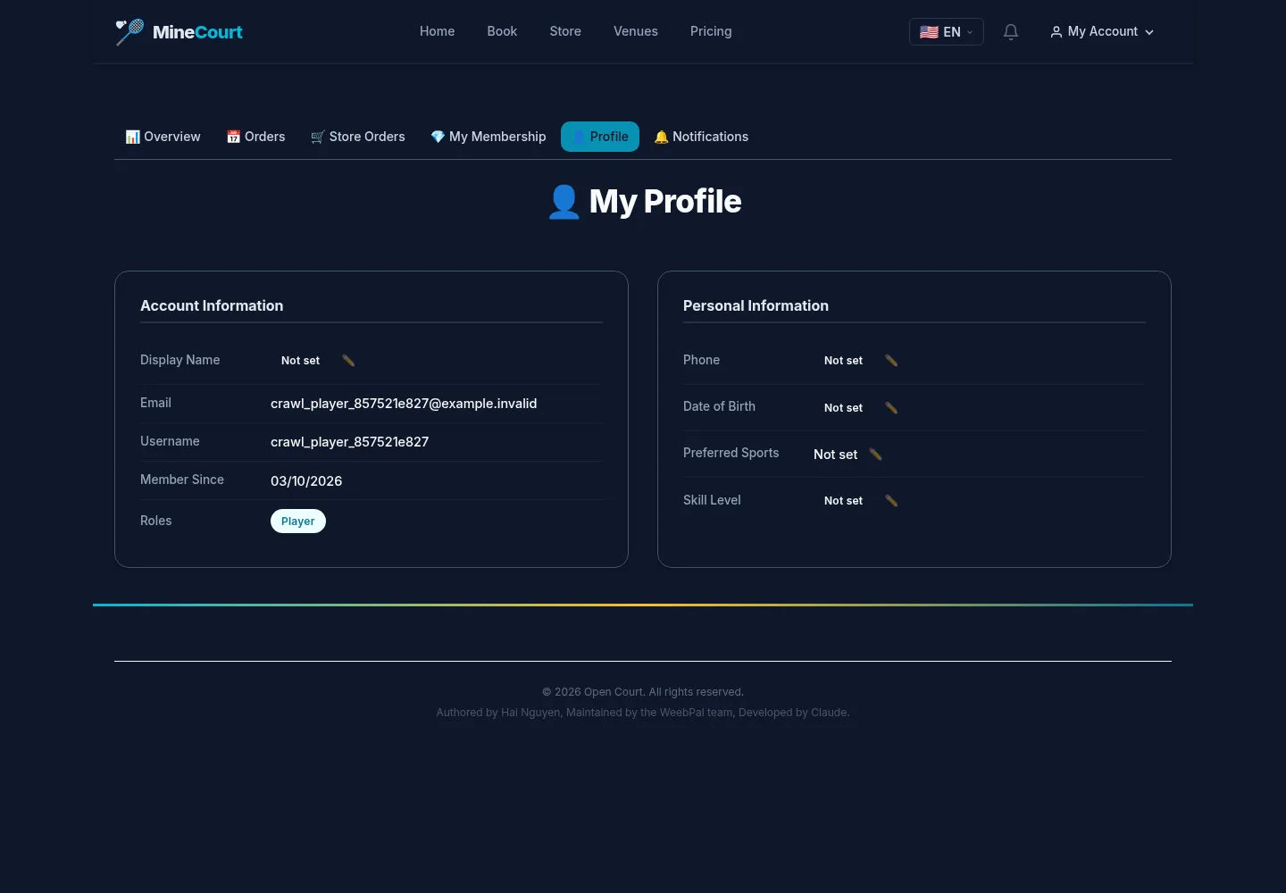Screen dimensions: 1286x893
Task: Open the Book page link
Action: 502,31
